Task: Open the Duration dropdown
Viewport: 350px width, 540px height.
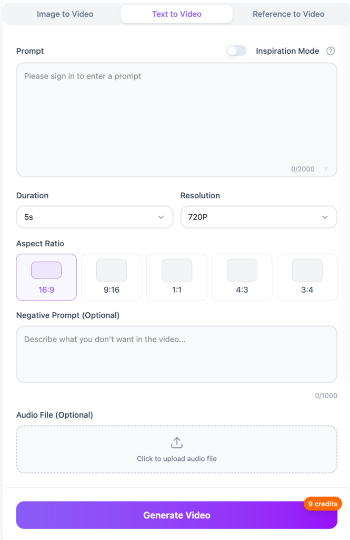Action: (95, 217)
